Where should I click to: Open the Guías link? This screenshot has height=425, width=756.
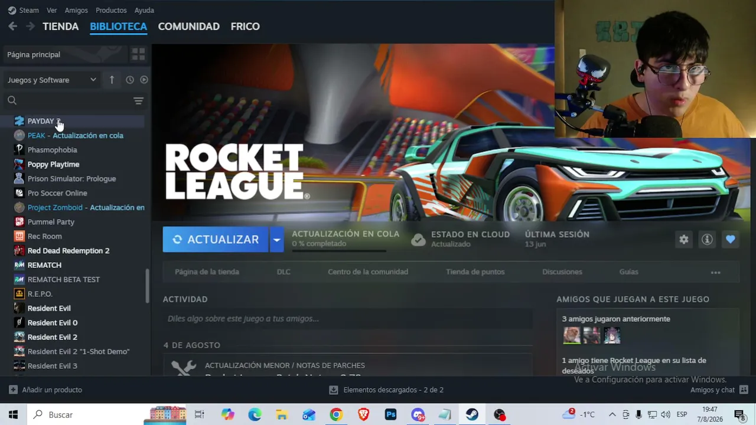(628, 272)
